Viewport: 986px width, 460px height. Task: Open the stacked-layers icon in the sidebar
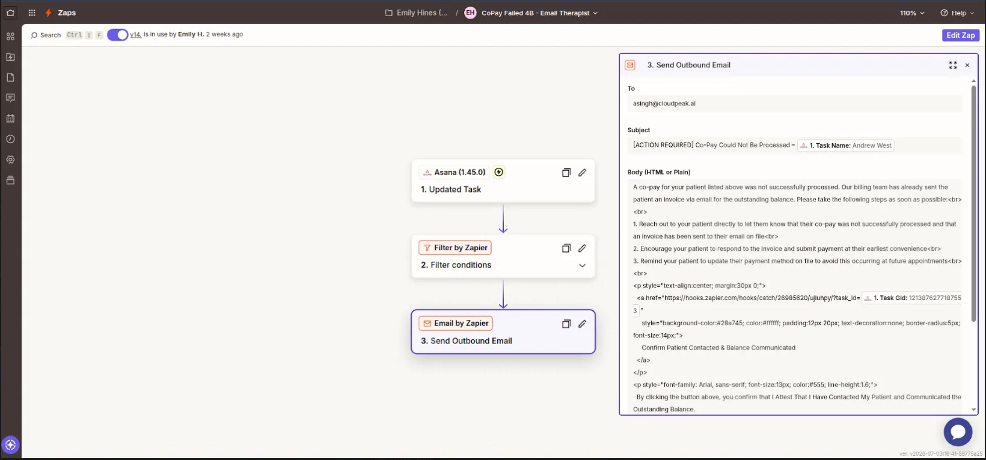pos(10,180)
